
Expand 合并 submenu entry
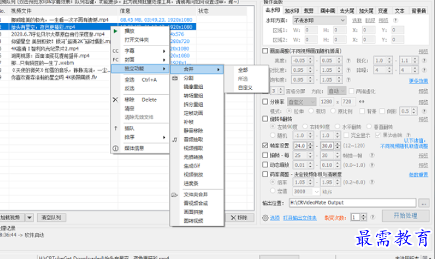(x=197, y=69)
